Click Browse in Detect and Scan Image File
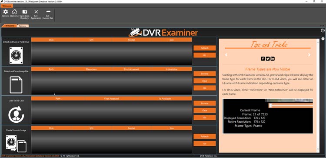Viewport: 326px width, 158px height. pyautogui.click(x=205, y=74)
